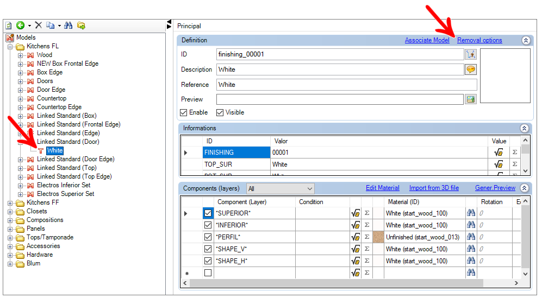Expand the Kitchens FF folder
The image size is (542, 298).
(x=10, y=203)
